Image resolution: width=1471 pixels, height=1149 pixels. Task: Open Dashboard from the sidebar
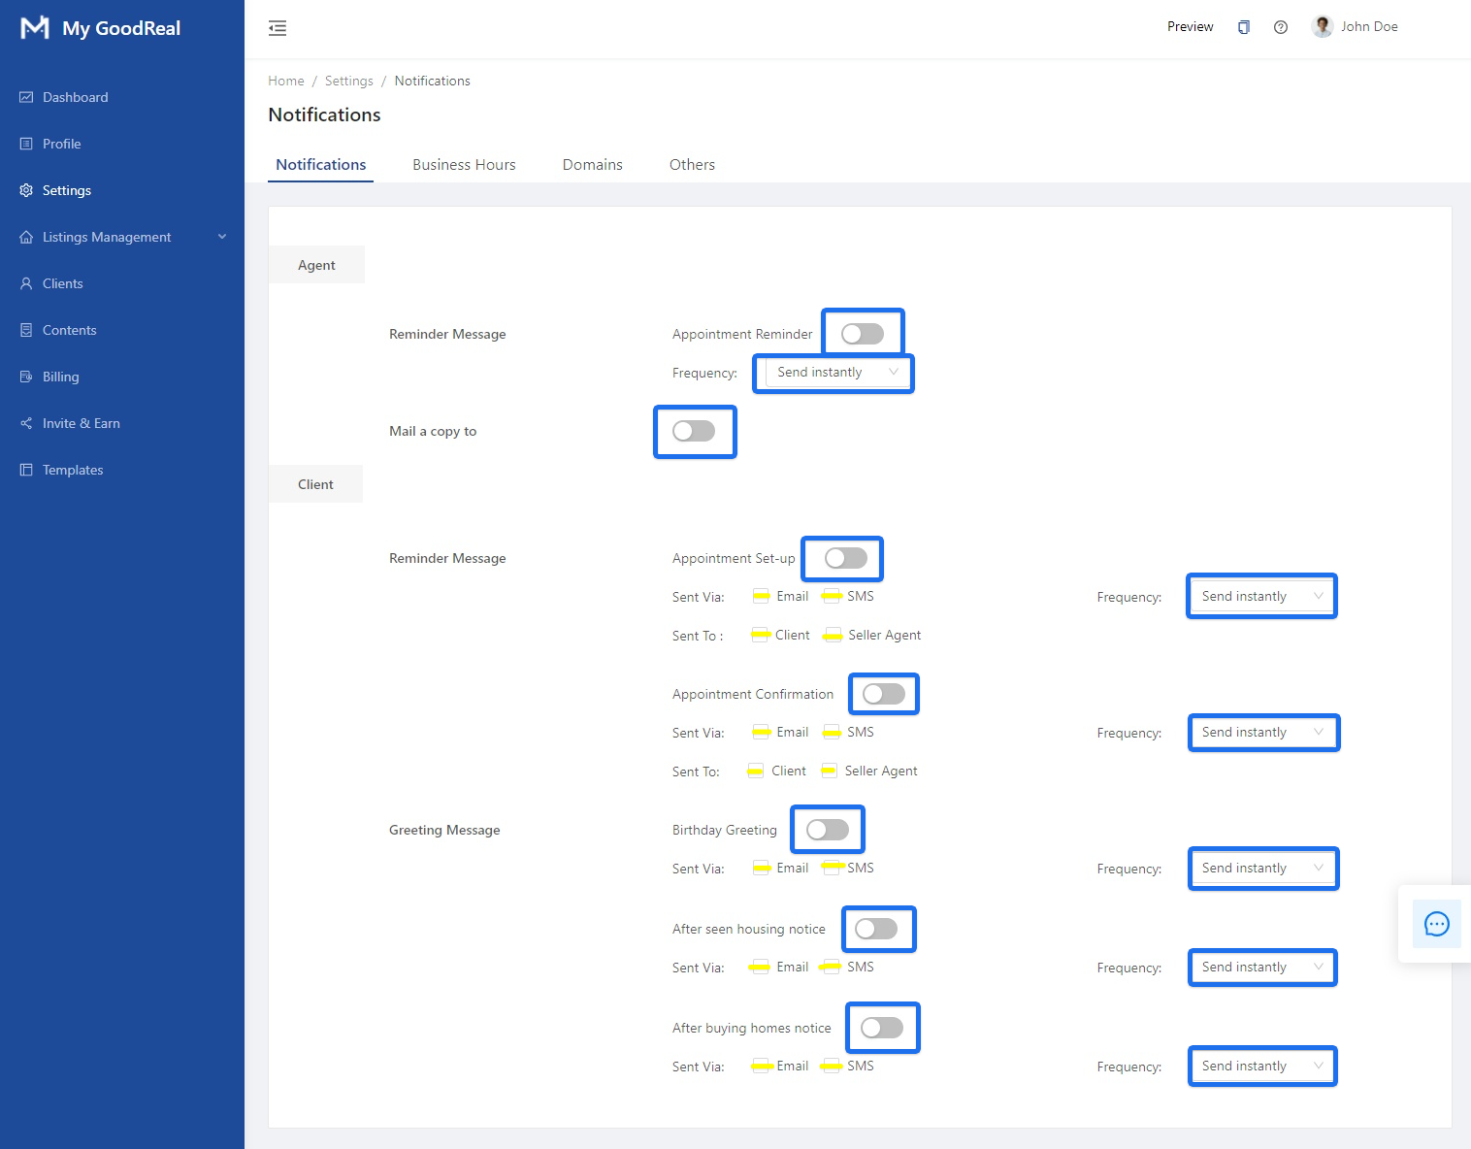coord(75,97)
